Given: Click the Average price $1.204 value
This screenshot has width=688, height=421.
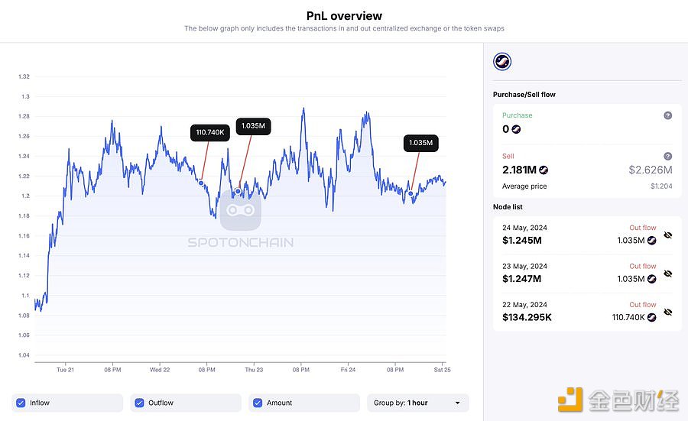Looking at the screenshot, I should 661,186.
